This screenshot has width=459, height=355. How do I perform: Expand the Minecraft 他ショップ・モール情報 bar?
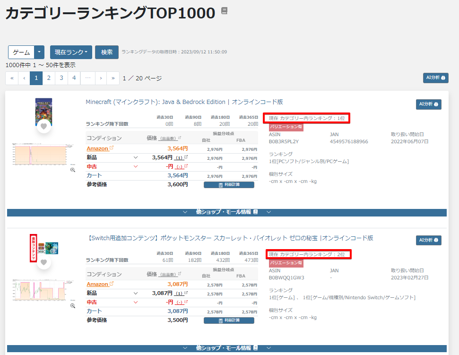pyautogui.click(x=227, y=212)
